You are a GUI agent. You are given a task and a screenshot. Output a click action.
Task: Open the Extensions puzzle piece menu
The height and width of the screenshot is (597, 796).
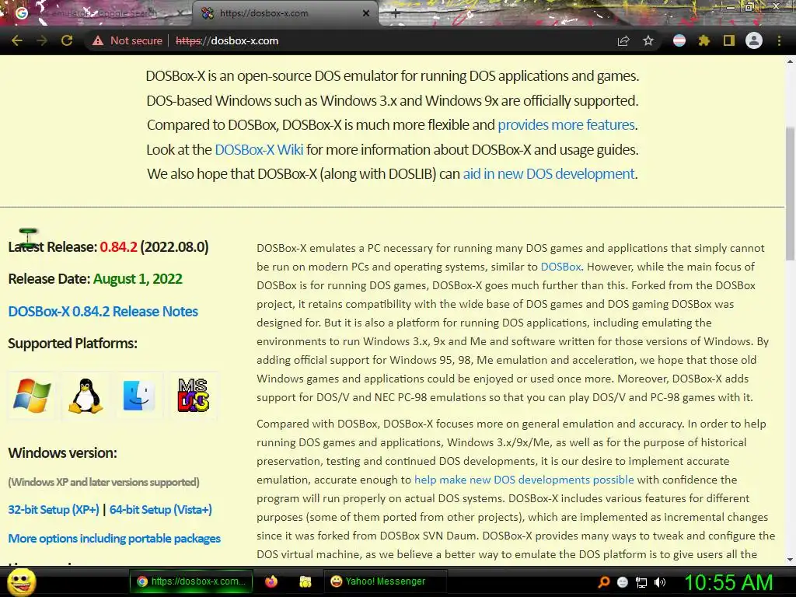click(x=703, y=40)
